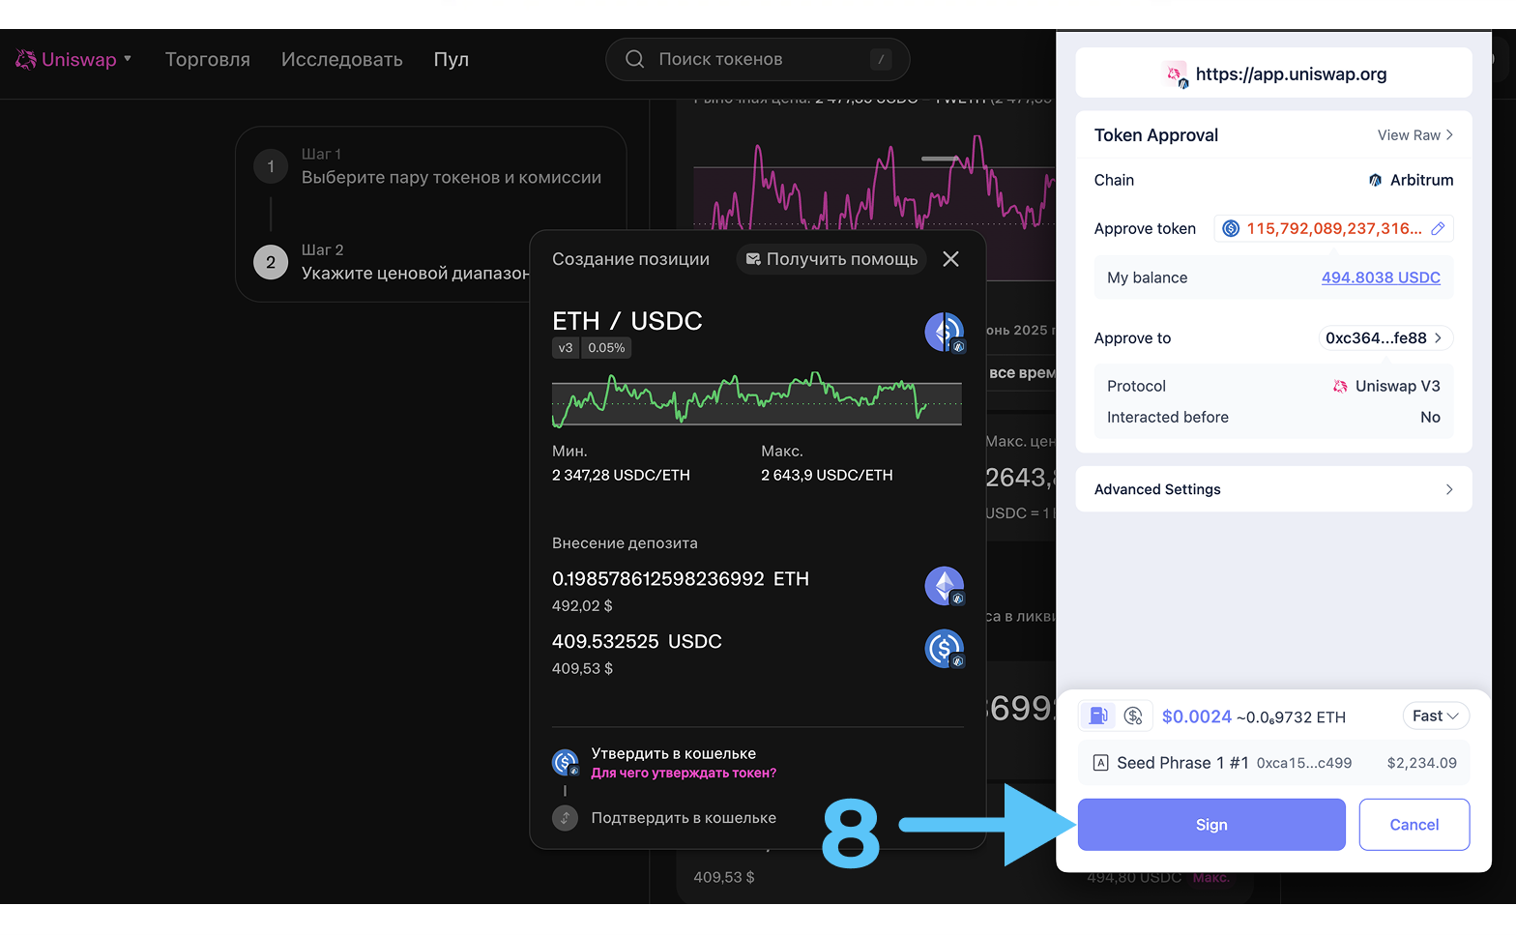Click the USDC token icon in deposit
The width and height of the screenshot is (1516, 935).
[x=944, y=649]
